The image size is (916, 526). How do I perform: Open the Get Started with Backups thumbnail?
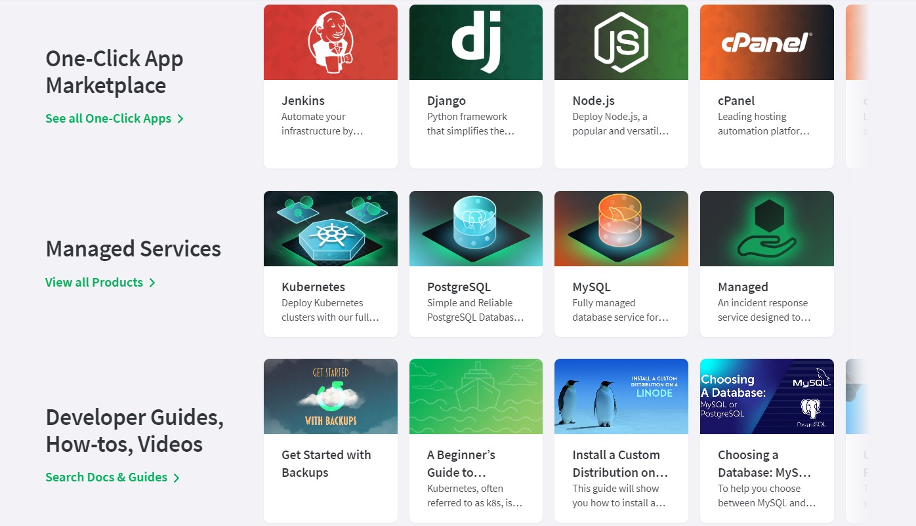point(330,397)
